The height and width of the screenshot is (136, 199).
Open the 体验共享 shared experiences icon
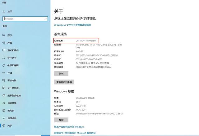(4, 103)
